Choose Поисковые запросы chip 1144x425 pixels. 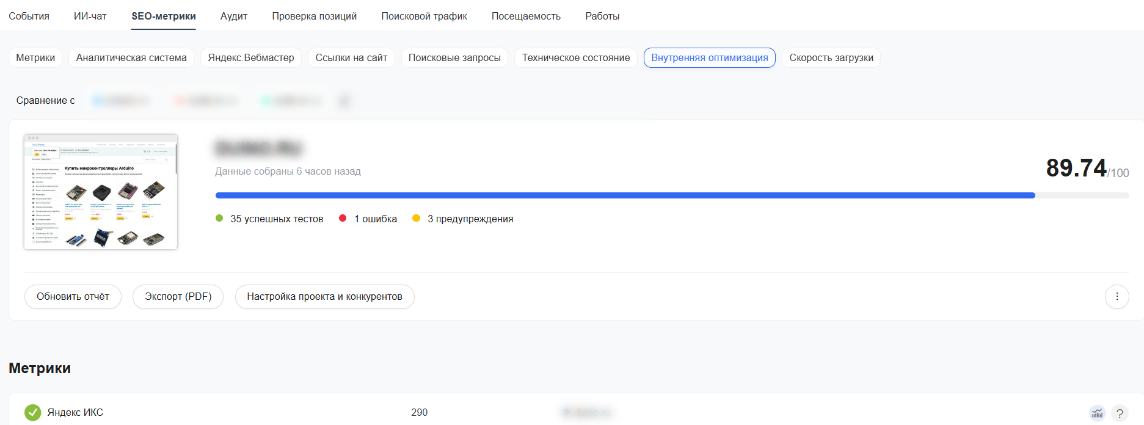point(454,57)
